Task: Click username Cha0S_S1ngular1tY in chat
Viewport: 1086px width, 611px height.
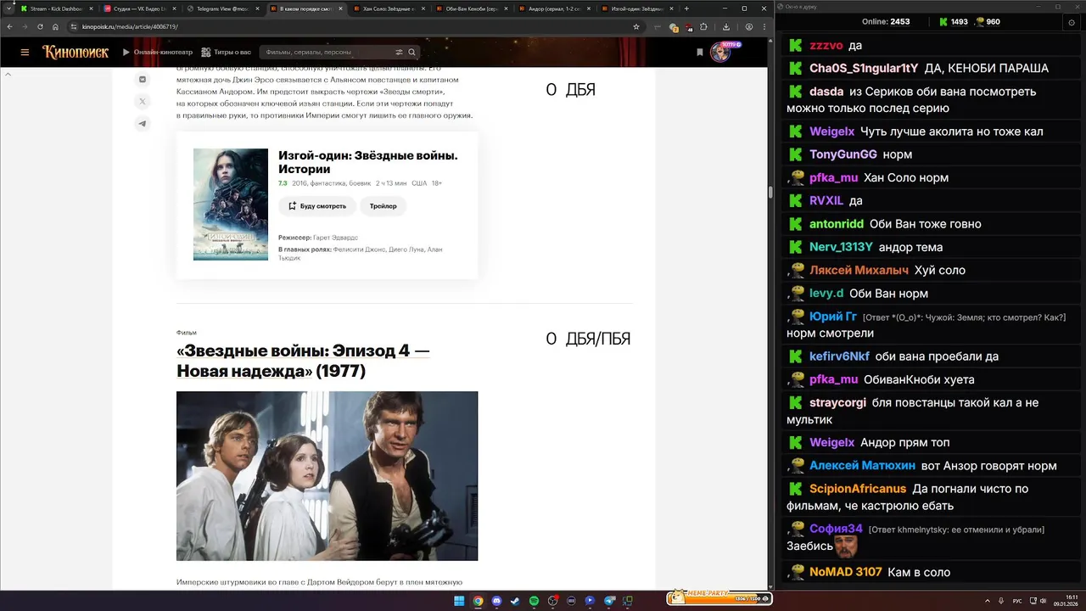Action: click(x=864, y=68)
